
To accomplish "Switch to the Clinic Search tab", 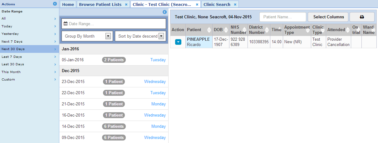I will coord(217,4).
